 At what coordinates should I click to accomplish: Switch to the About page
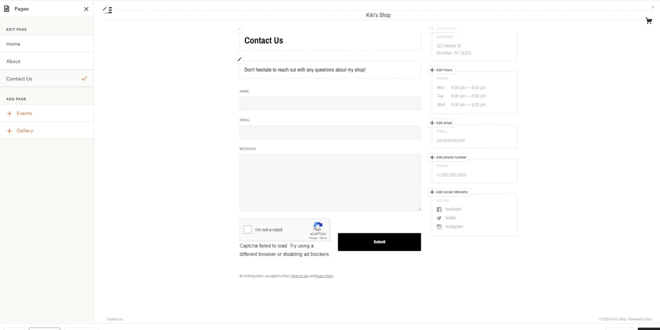click(13, 61)
